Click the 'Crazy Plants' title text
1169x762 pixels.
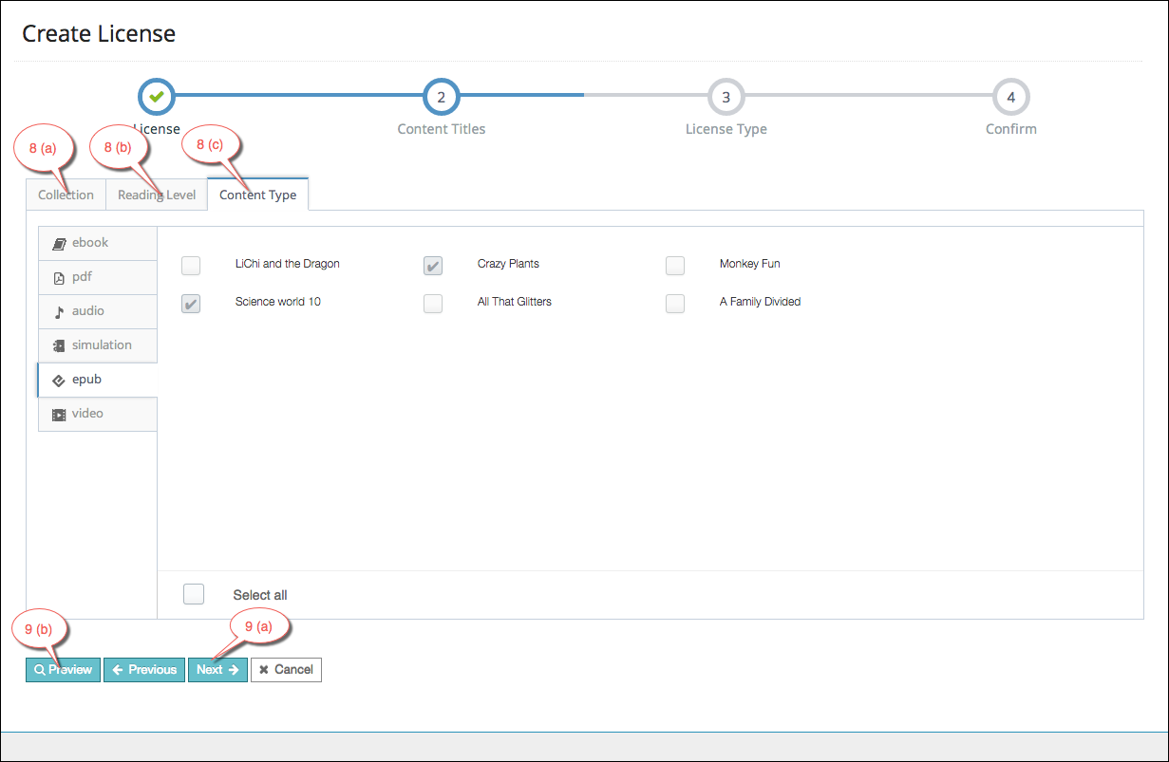(508, 264)
